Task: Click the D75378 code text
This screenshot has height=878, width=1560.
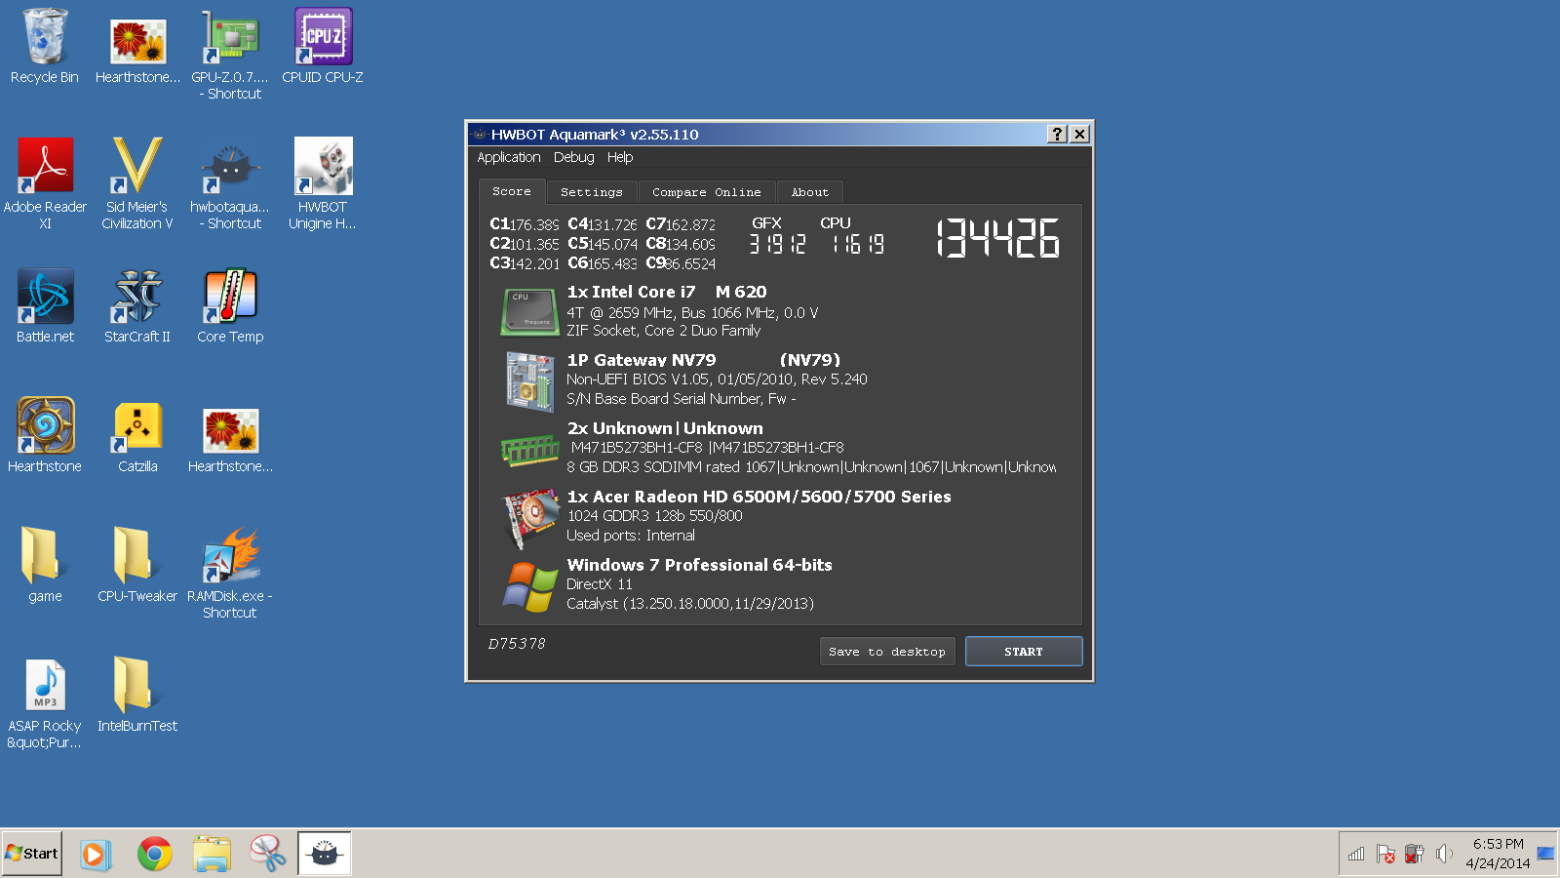Action: point(517,644)
